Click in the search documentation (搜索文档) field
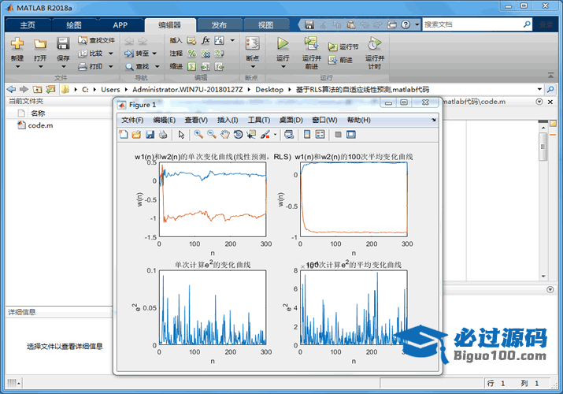The height and width of the screenshot is (394, 563). [x=473, y=24]
